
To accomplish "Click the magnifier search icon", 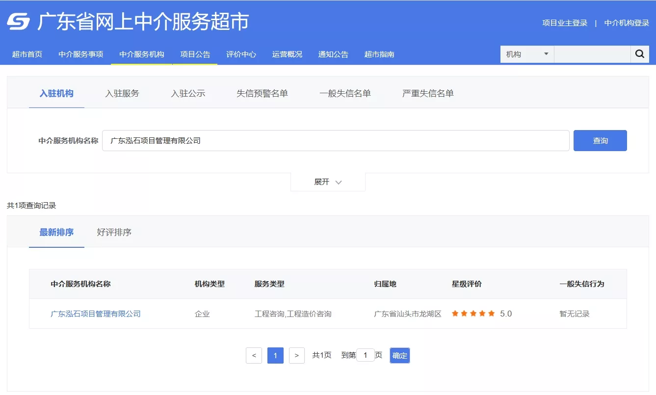I will pyautogui.click(x=639, y=54).
